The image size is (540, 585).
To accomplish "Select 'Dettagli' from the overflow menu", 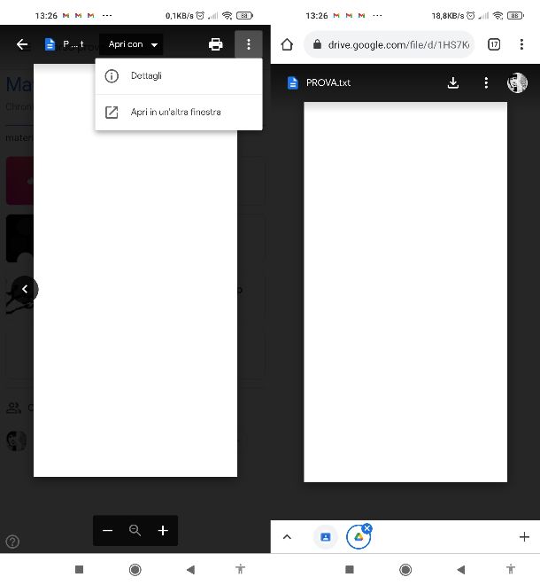I will point(179,76).
